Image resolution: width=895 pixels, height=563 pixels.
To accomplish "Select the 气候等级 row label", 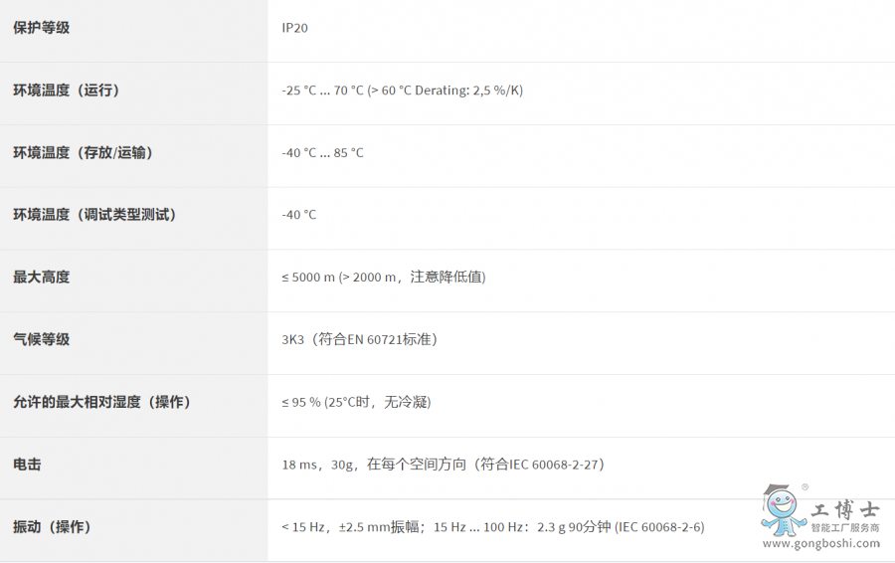I will [42, 340].
